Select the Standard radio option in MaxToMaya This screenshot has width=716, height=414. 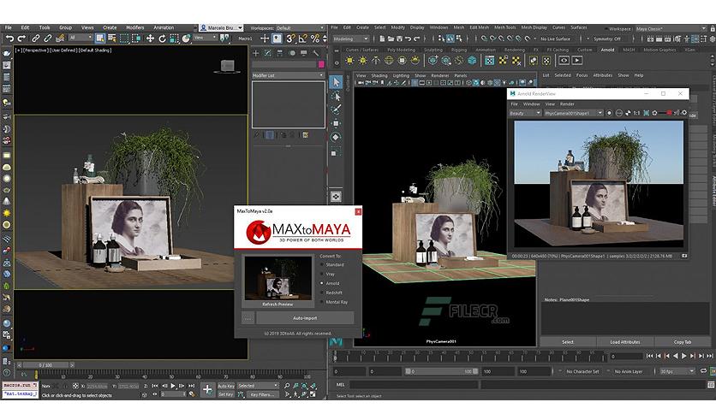point(322,264)
